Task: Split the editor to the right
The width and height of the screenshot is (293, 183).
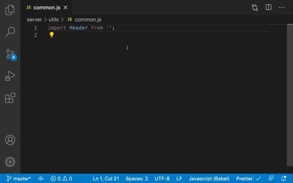Action: (269, 7)
